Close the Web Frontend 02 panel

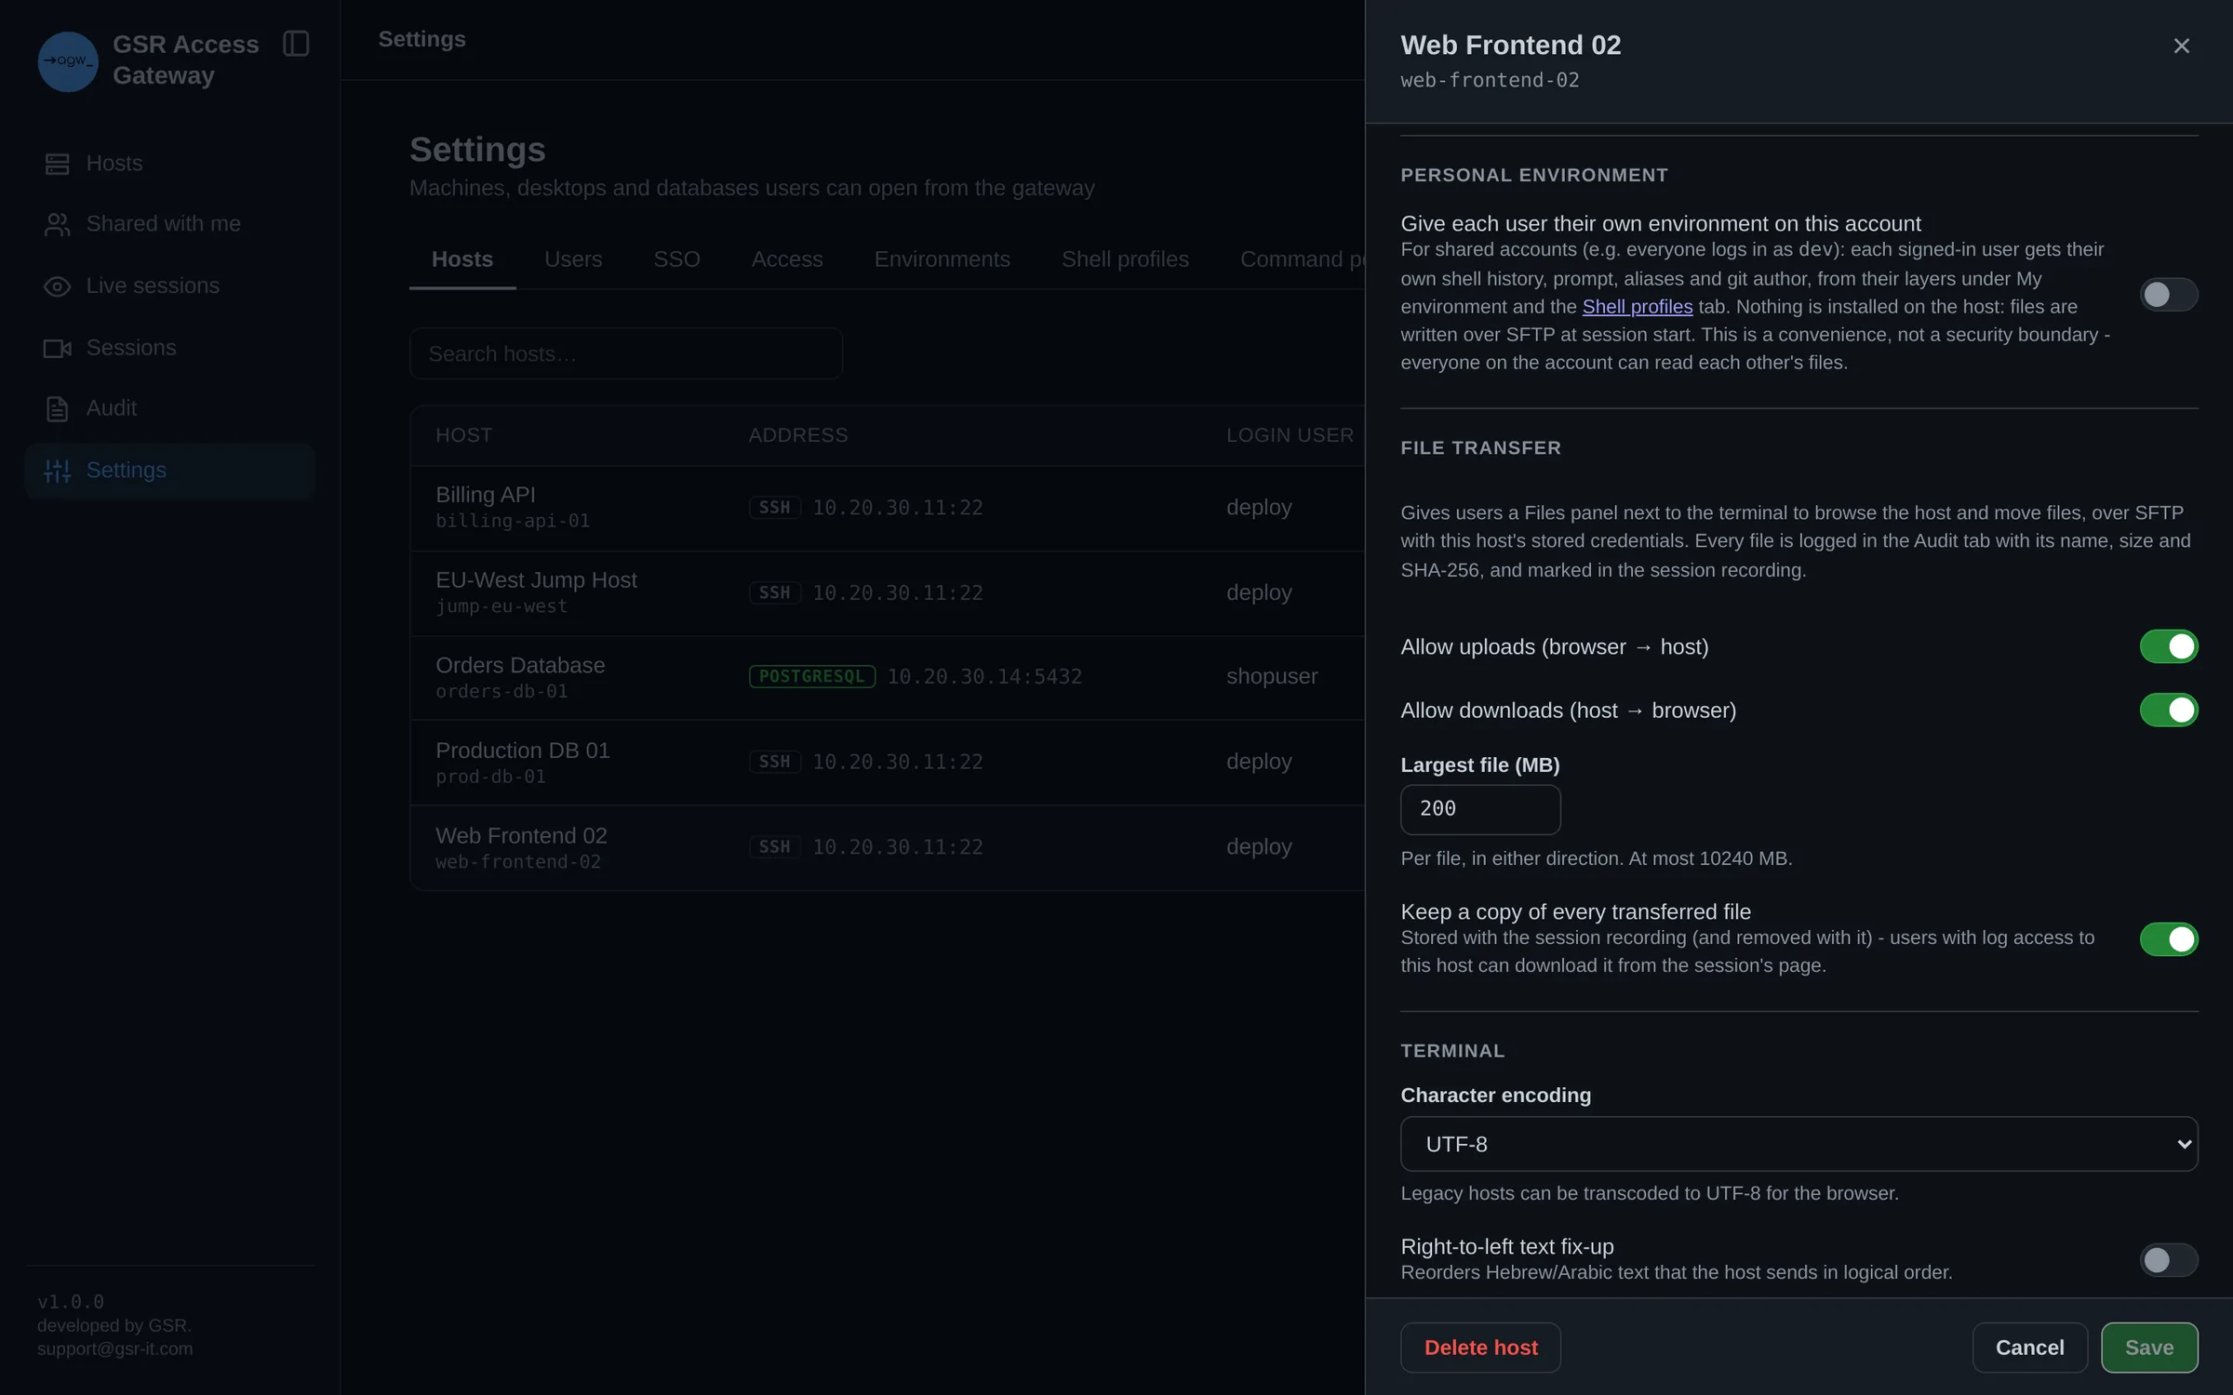tap(2181, 46)
